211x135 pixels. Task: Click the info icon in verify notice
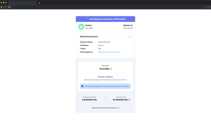coord(82,86)
